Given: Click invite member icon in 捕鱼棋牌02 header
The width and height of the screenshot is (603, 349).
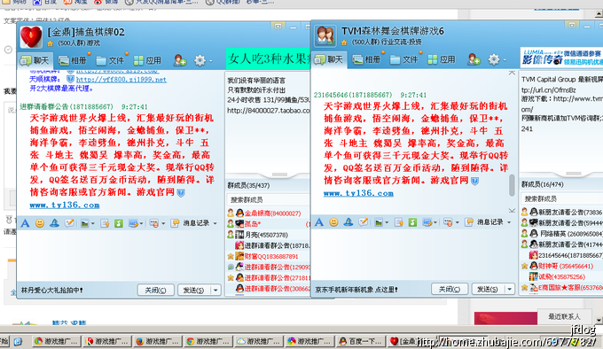Looking at the screenshot, I should [x=180, y=60].
